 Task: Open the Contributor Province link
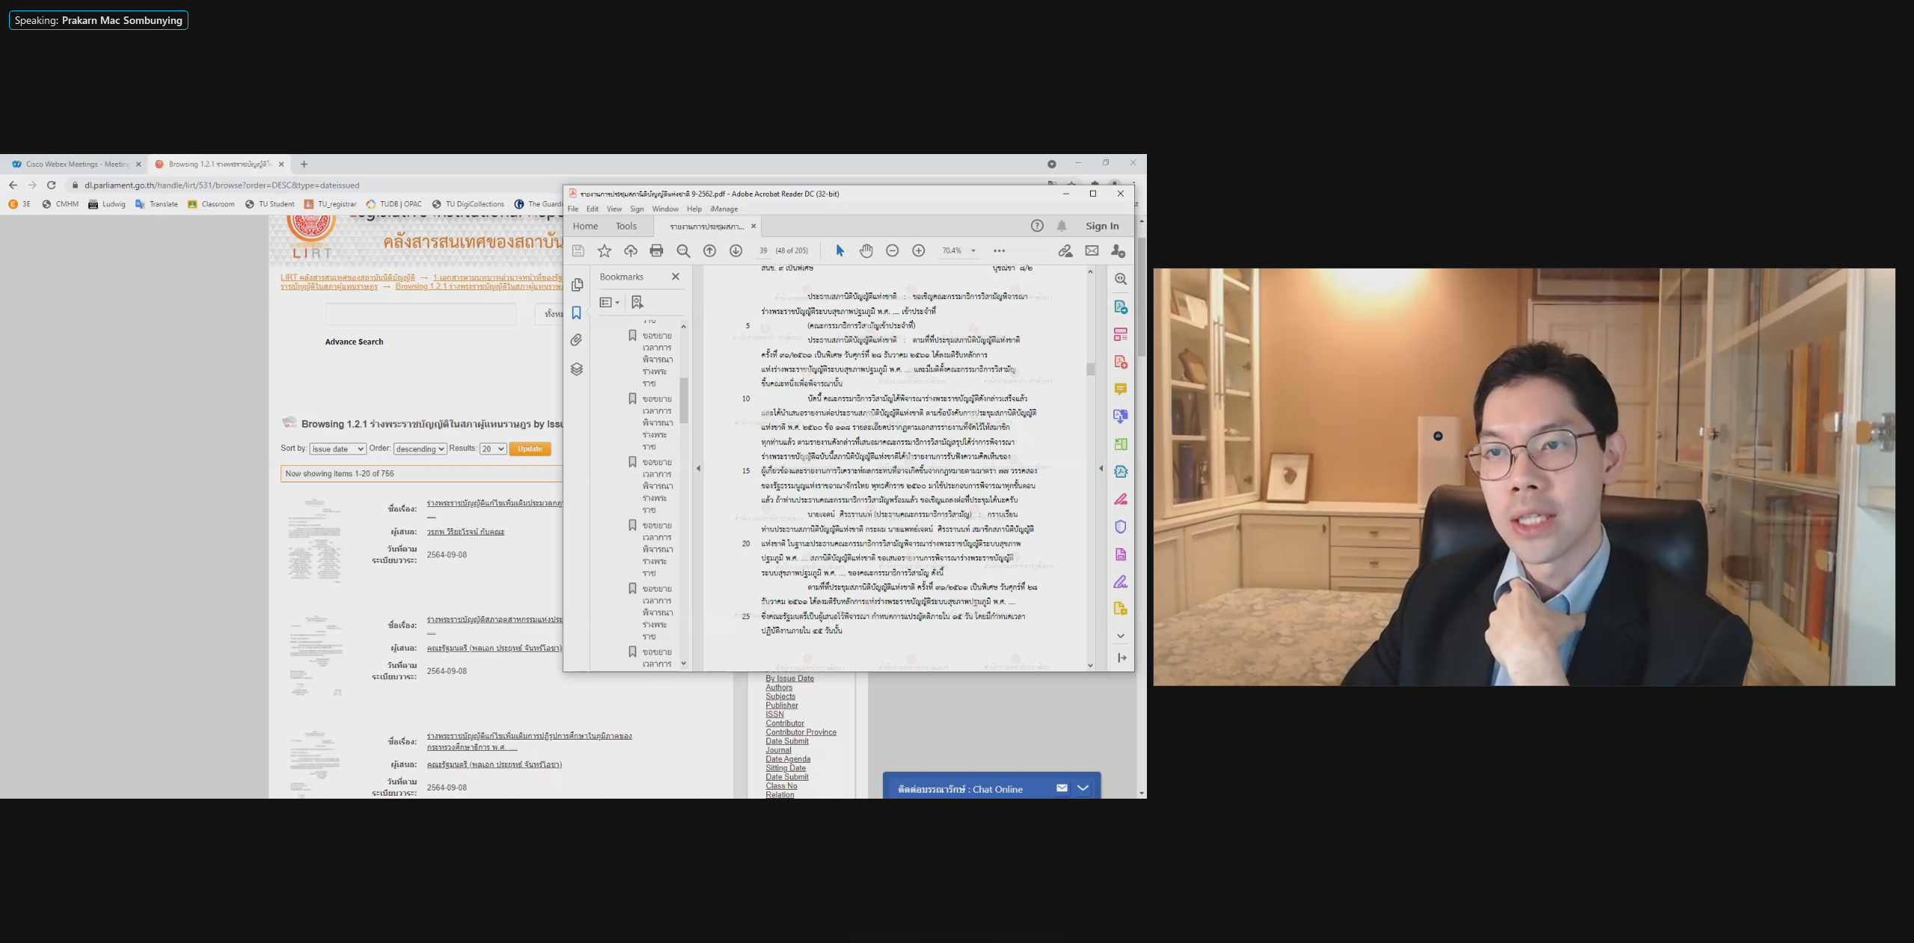801,732
